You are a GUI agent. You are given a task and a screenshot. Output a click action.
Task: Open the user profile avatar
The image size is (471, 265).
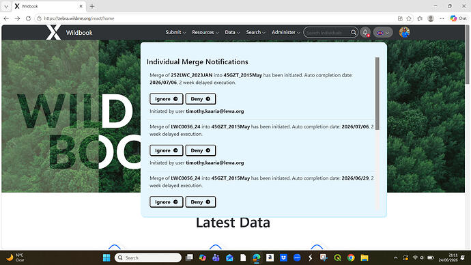(x=404, y=32)
